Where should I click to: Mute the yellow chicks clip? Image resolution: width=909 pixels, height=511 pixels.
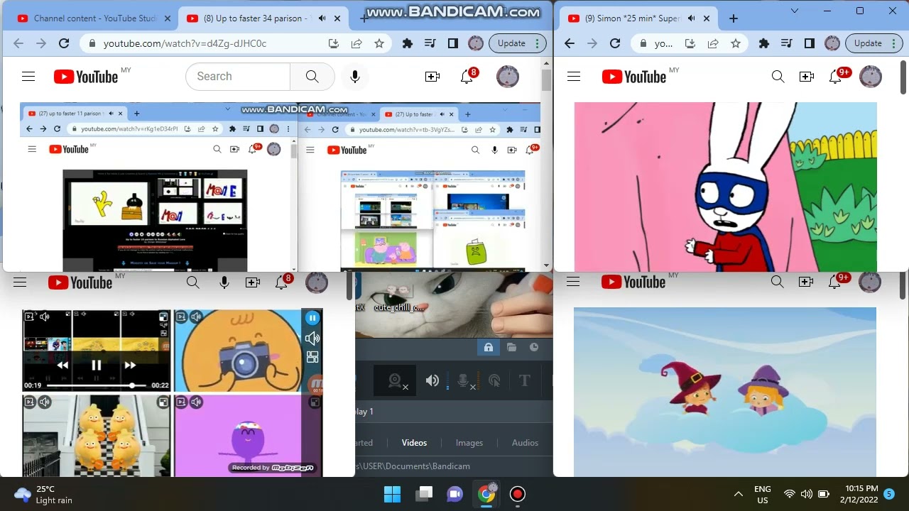click(45, 402)
